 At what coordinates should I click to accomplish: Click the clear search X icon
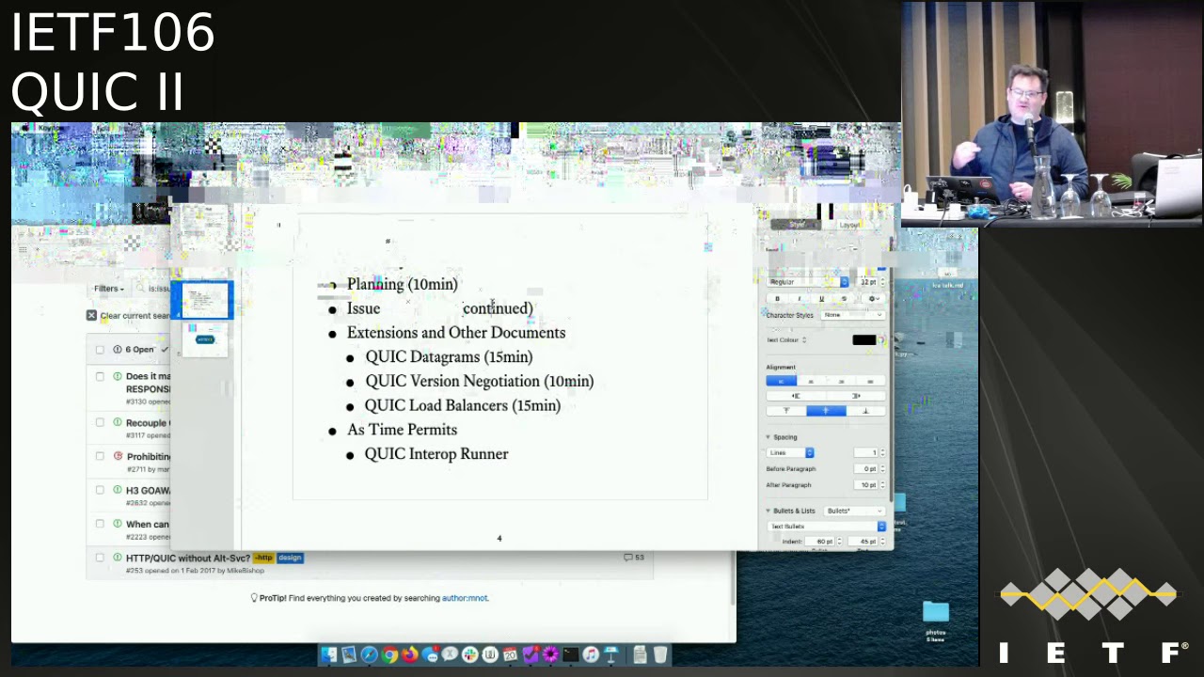tap(91, 315)
